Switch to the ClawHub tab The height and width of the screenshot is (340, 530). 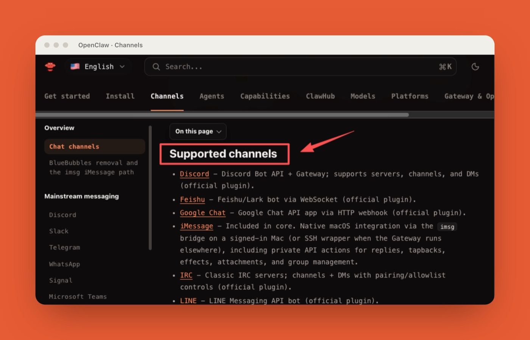[320, 96]
